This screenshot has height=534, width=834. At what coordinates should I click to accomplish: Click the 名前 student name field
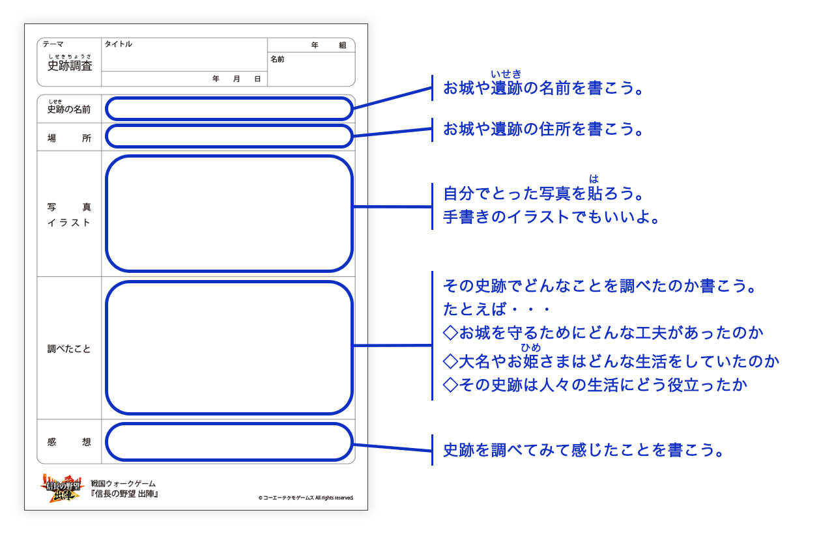click(x=311, y=69)
